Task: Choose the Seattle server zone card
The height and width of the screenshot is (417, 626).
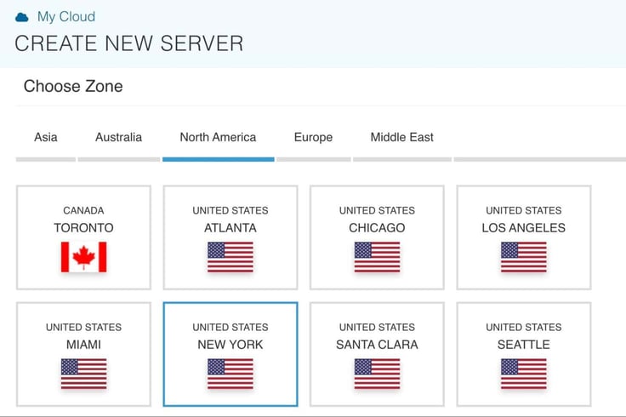Action: click(x=524, y=354)
